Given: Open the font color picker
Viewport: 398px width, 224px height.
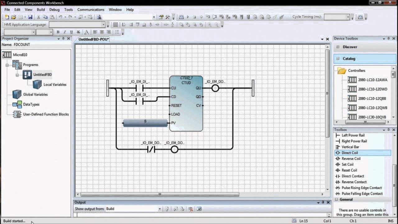Looking at the screenshot, I should coord(86,32).
